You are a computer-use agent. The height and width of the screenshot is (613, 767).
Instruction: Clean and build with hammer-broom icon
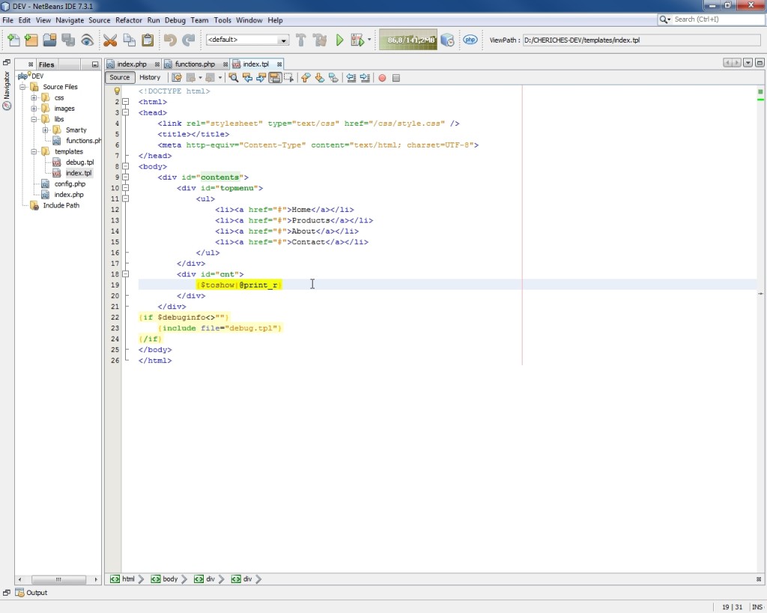(320, 40)
